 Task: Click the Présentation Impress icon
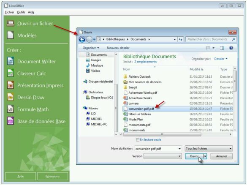pyautogui.click(x=11, y=85)
